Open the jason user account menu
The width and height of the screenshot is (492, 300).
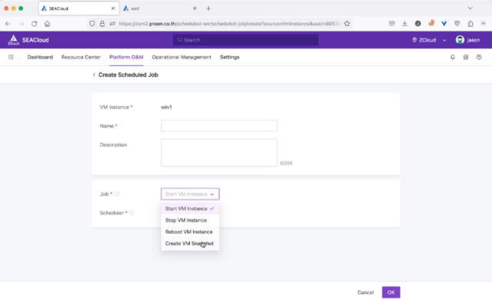click(x=467, y=40)
